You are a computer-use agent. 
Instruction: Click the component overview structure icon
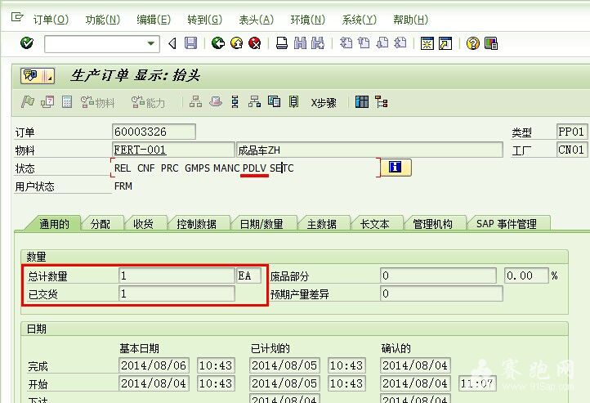point(254,101)
